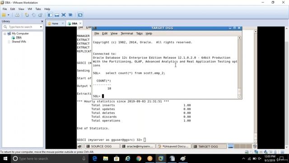The image size is (289, 163).
Task: Open the library search filter dropdown arrow
Action: tap(41, 27)
